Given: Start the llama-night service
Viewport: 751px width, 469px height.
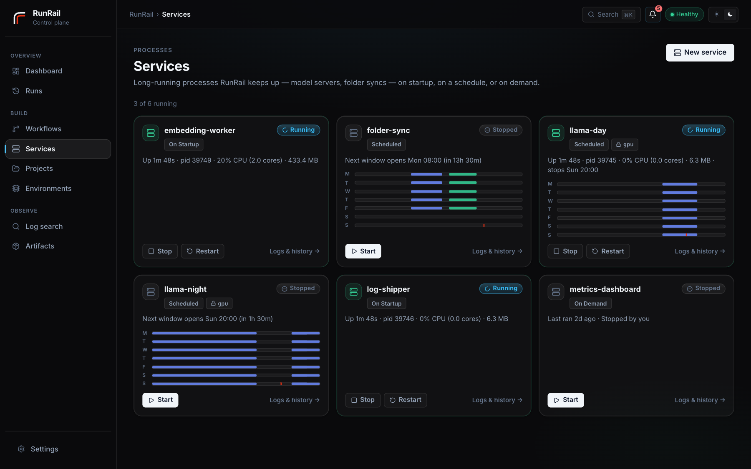Looking at the screenshot, I should [160, 400].
